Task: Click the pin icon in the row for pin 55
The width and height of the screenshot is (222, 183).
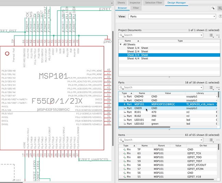Action: tap(124, 177)
